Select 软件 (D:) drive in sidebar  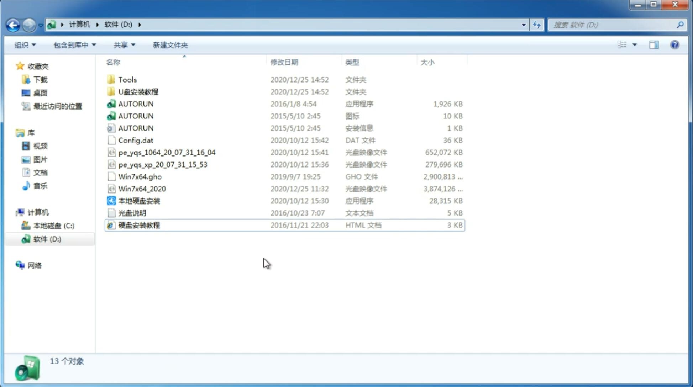(x=46, y=239)
